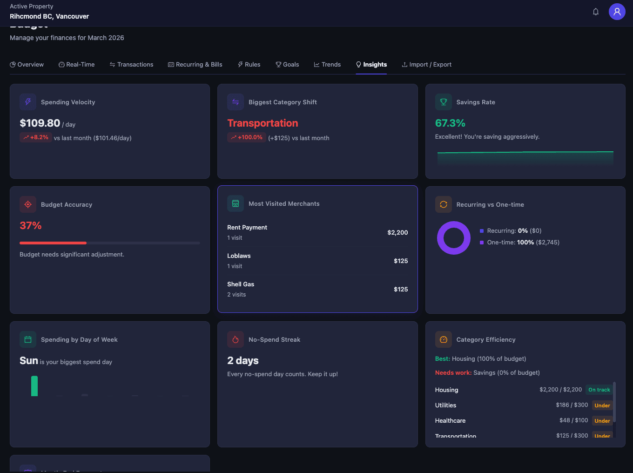Open the user profile avatar

[617, 12]
